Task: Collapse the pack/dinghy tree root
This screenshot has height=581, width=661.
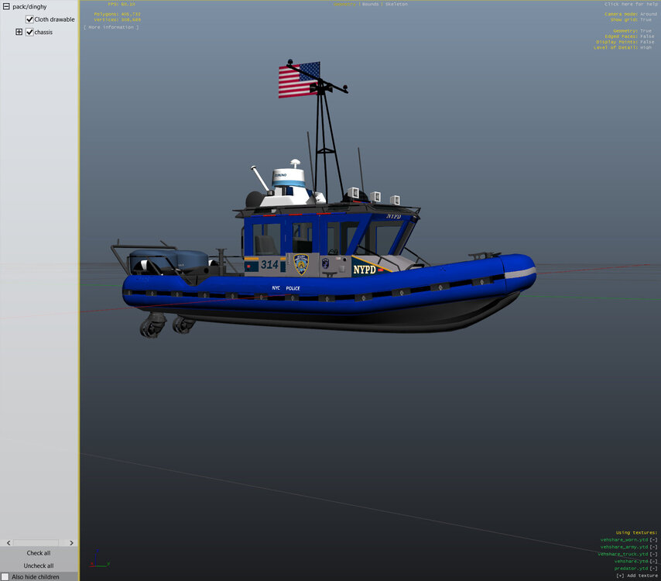Action: click(6, 6)
